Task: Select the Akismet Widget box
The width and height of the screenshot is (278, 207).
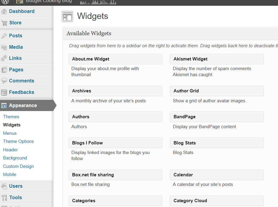Action: pyautogui.click(x=216, y=59)
